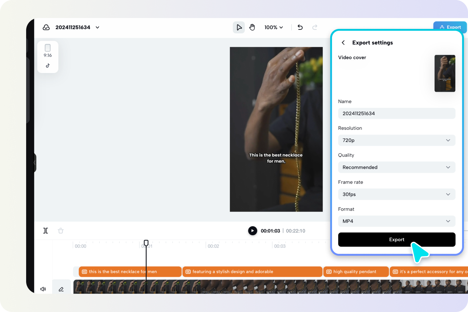Image resolution: width=468 pixels, height=312 pixels.
Task: Mute the audio track with the speaker icon
Action: pos(43,289)
